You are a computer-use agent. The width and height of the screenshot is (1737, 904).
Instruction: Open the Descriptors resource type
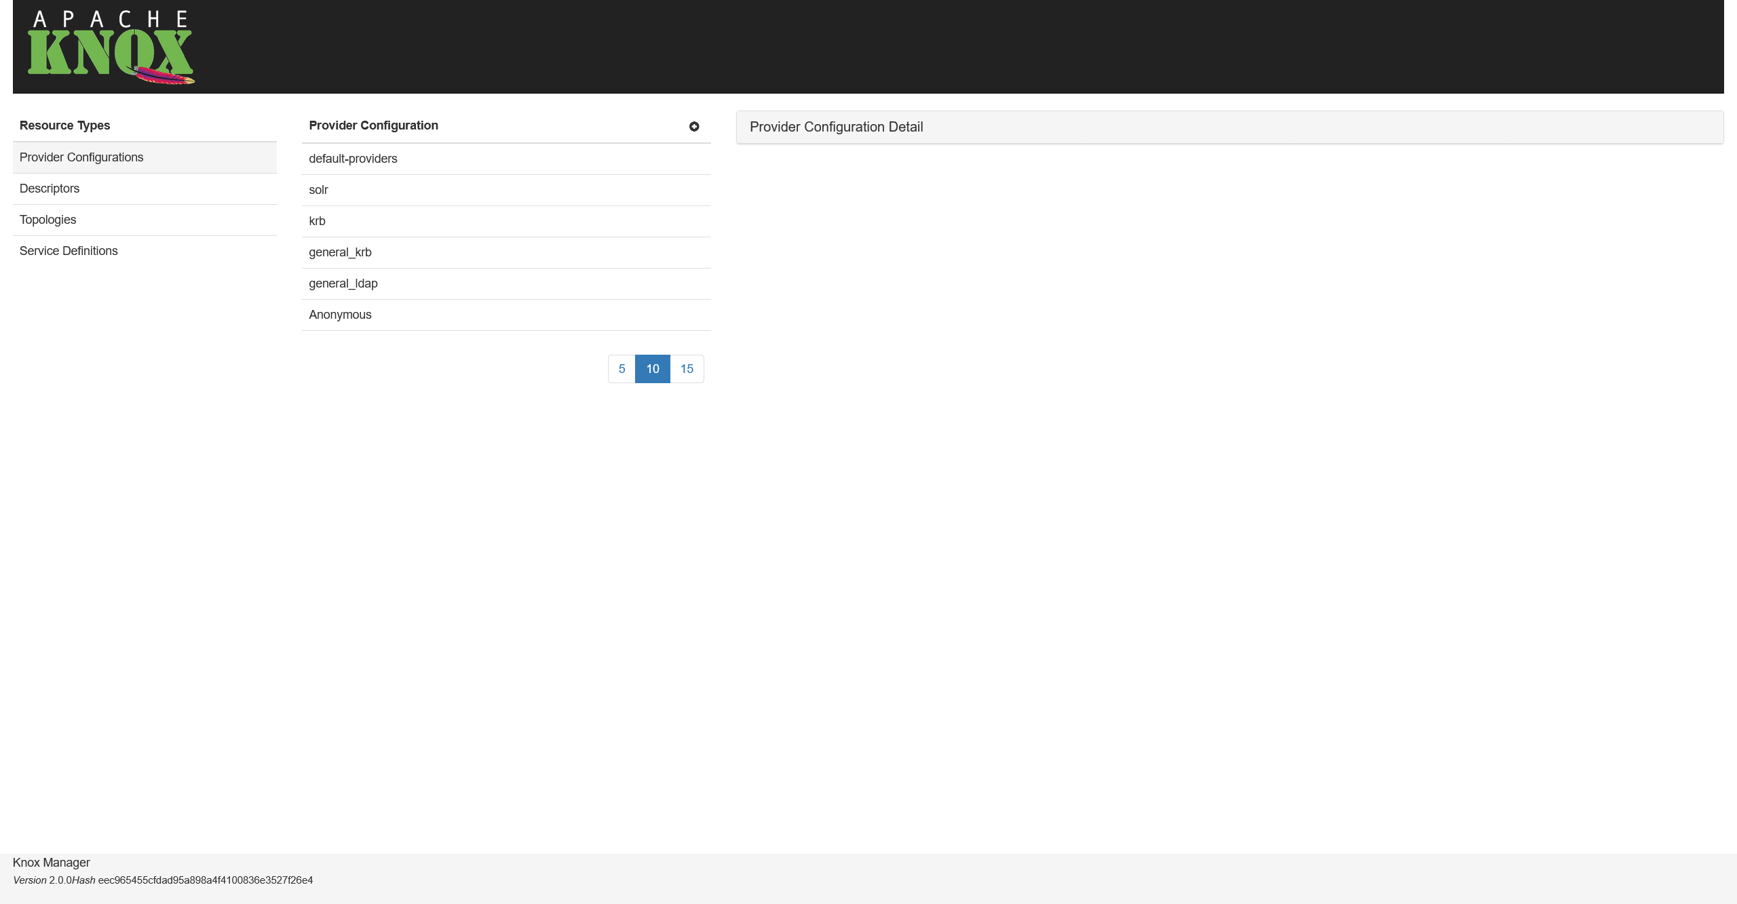point(145,189)
